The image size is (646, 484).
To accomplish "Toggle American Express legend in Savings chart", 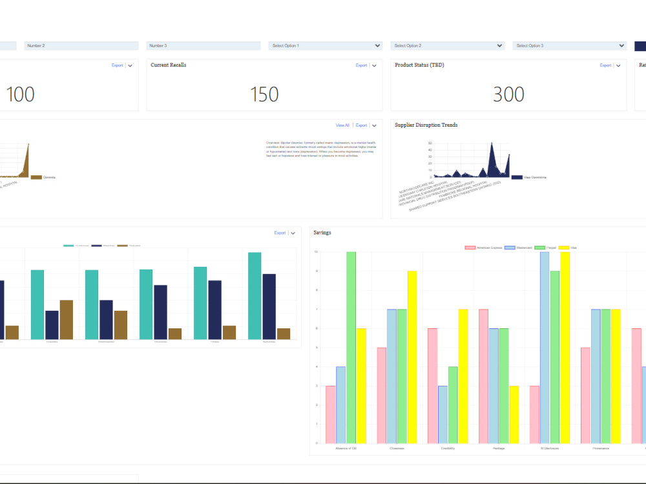I will [x=483, y=247].
